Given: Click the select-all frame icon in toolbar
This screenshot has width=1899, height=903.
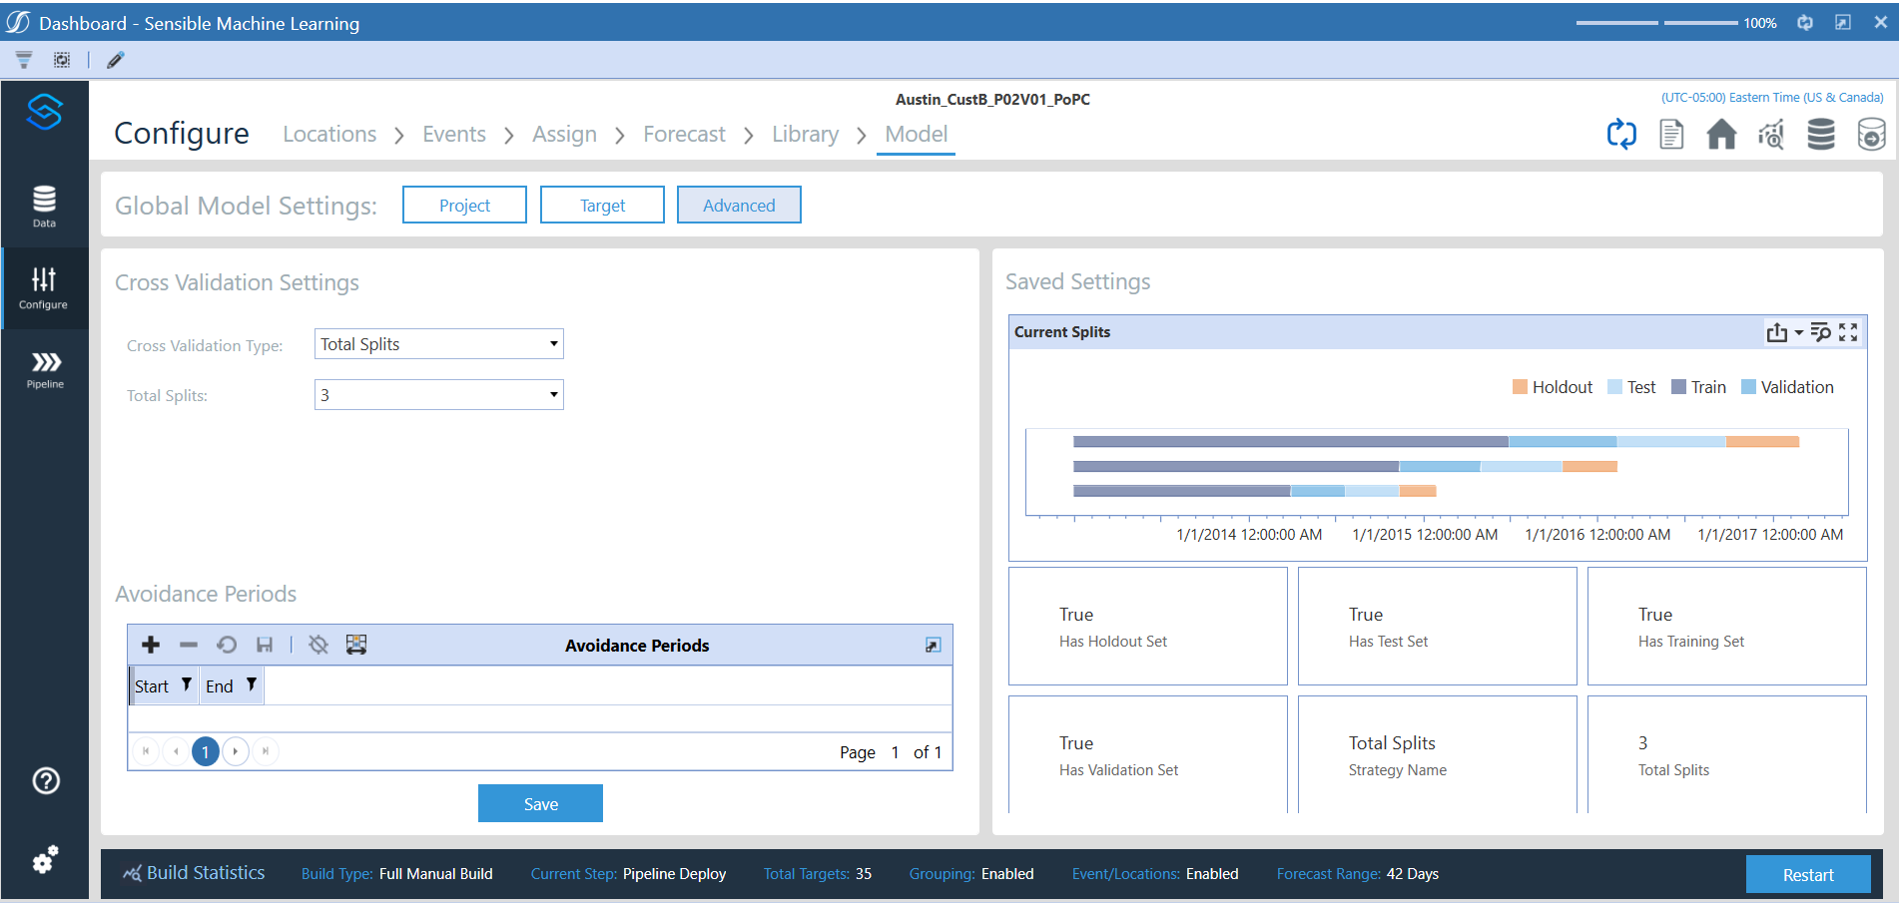Looking at the screenshot, I should [x=62, y=60].
